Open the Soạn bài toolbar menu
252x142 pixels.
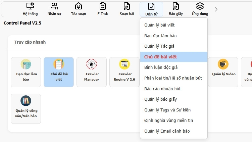(127, 9)
